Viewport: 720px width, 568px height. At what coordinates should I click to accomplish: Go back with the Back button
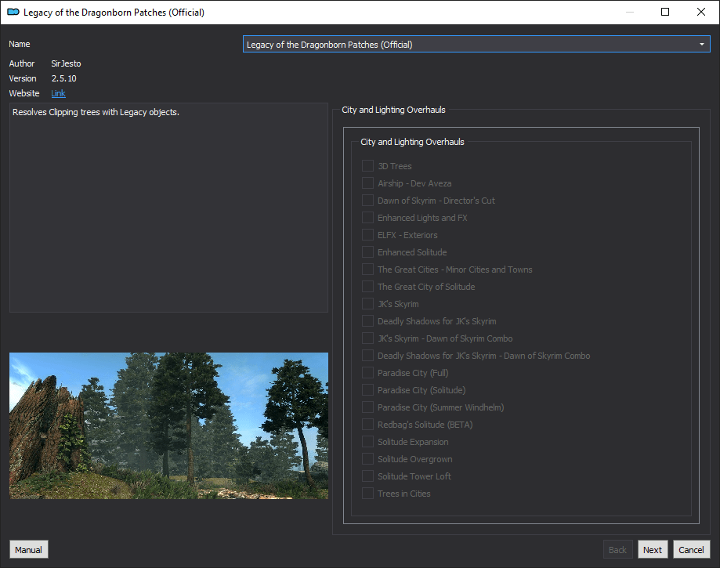[x=617, y=549]
